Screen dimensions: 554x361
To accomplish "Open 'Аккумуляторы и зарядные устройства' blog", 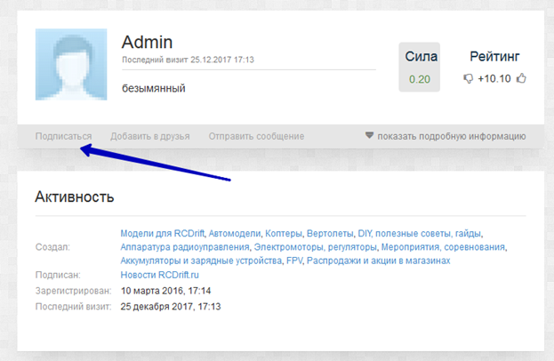I will 200,261.
